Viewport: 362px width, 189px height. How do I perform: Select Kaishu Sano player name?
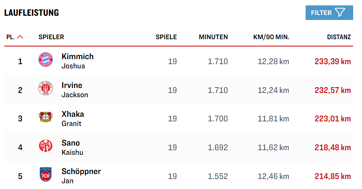pos(72,147)
